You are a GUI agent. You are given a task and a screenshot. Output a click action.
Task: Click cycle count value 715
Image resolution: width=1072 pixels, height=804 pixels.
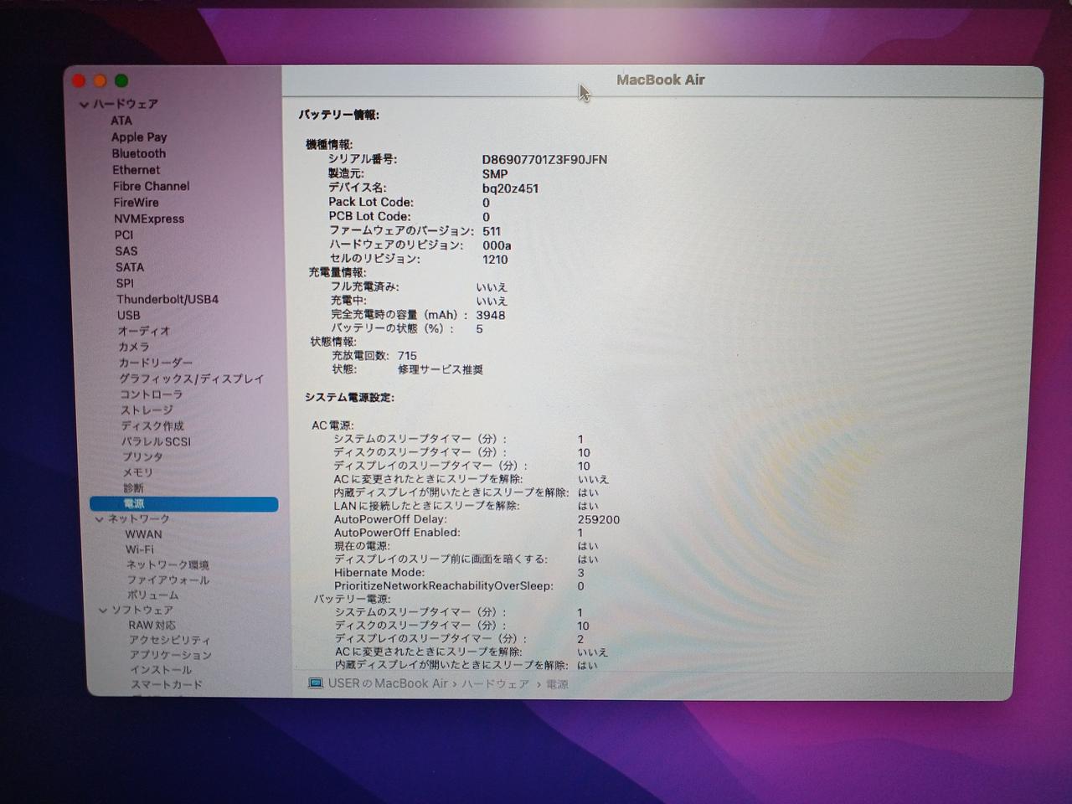(x=407, y=356)
